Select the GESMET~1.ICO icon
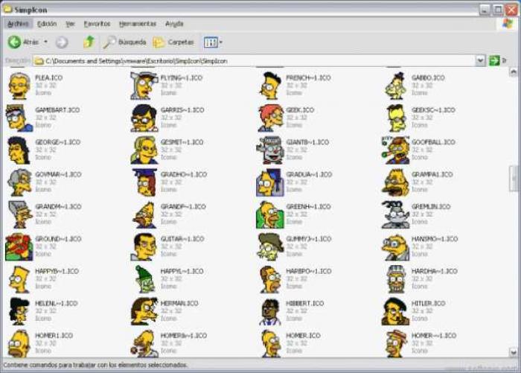 (144, 150)
